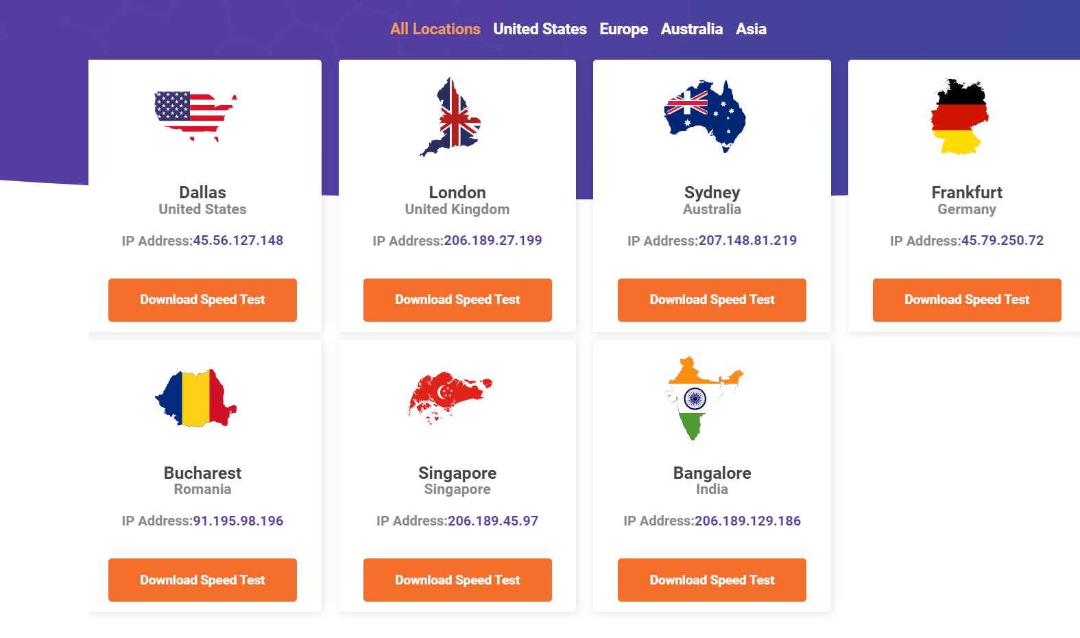The width and height of the screenshot is (1080, 638).
Task: Begin Frankfurt Download Speed Test
Action: (x=967, y=300)
